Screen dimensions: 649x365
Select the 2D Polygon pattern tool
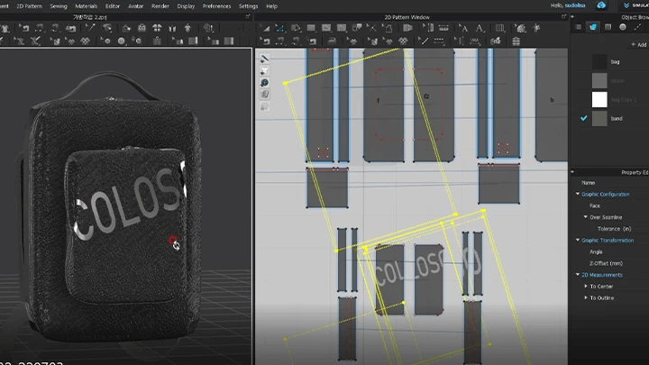296,28
